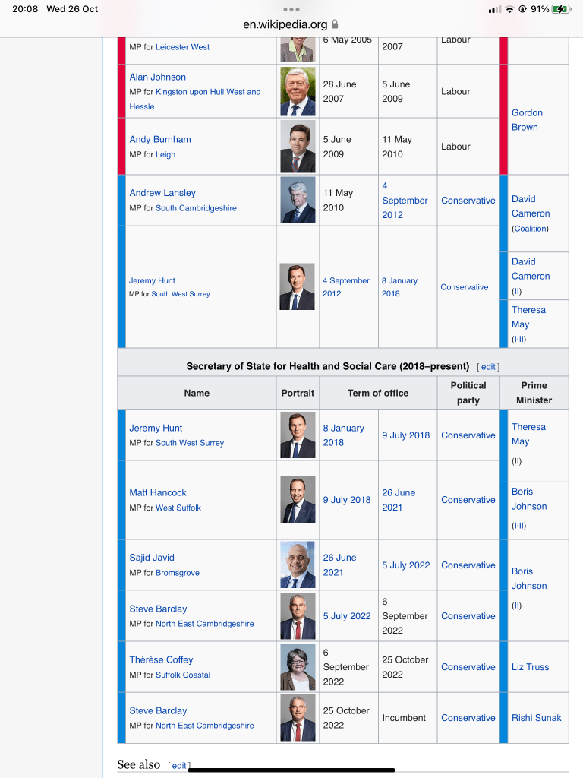
Task: Tap the padlock icon beside the URL
Action: pyautogui.click(x=335, y=24)
